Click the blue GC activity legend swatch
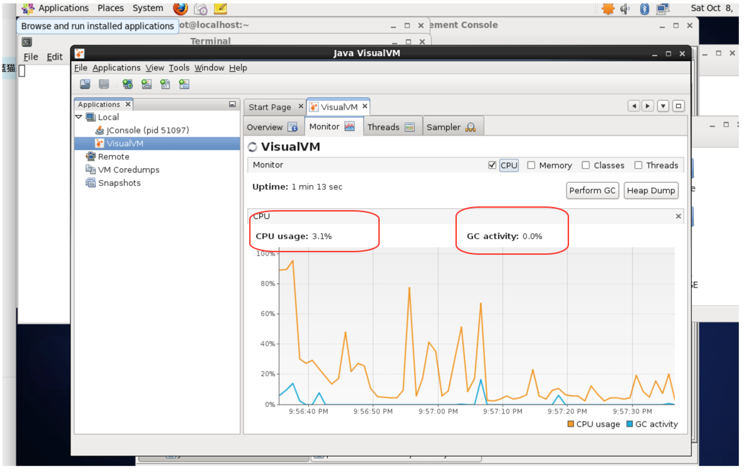The width and height of the screenshot is (748, 472). pyautogui.click(x=630, y=424)
